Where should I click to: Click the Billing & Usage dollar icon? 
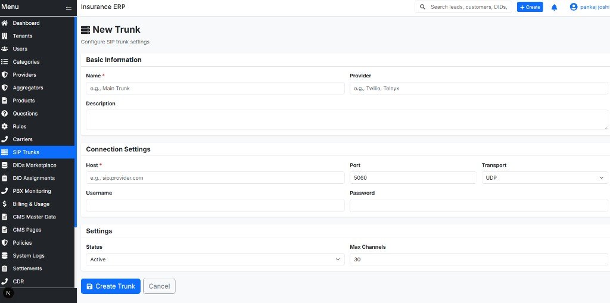click(5, 204)
